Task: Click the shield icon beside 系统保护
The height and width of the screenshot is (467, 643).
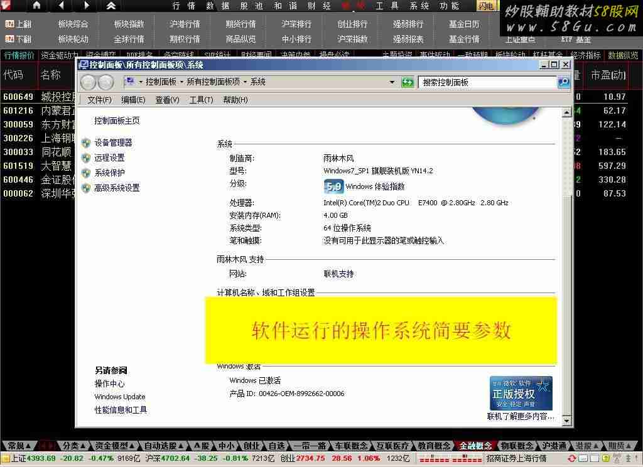Action: (x=86, y=173)
